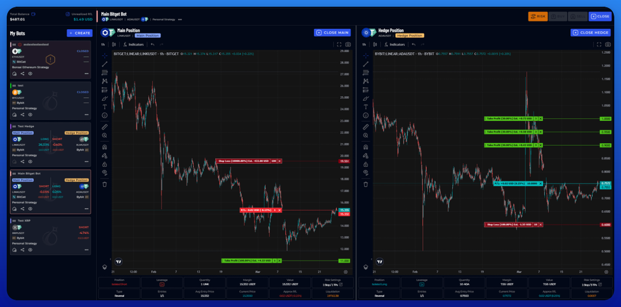Select the ruler measure tool in Main Position chart
Image resolution: width=621 pixels, height=307 pixels.
(x=105, y=127)
